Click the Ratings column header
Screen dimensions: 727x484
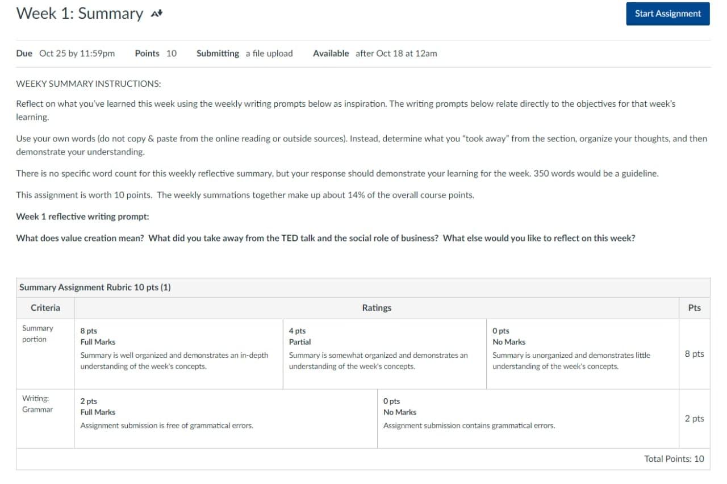376,307
